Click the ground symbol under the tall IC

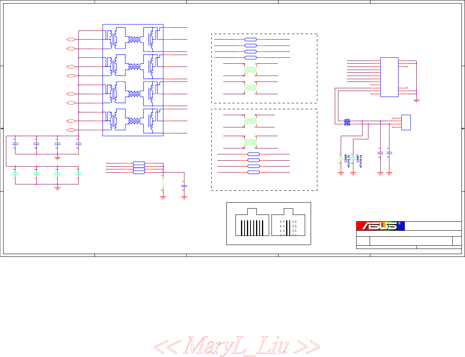pos(416,101)
